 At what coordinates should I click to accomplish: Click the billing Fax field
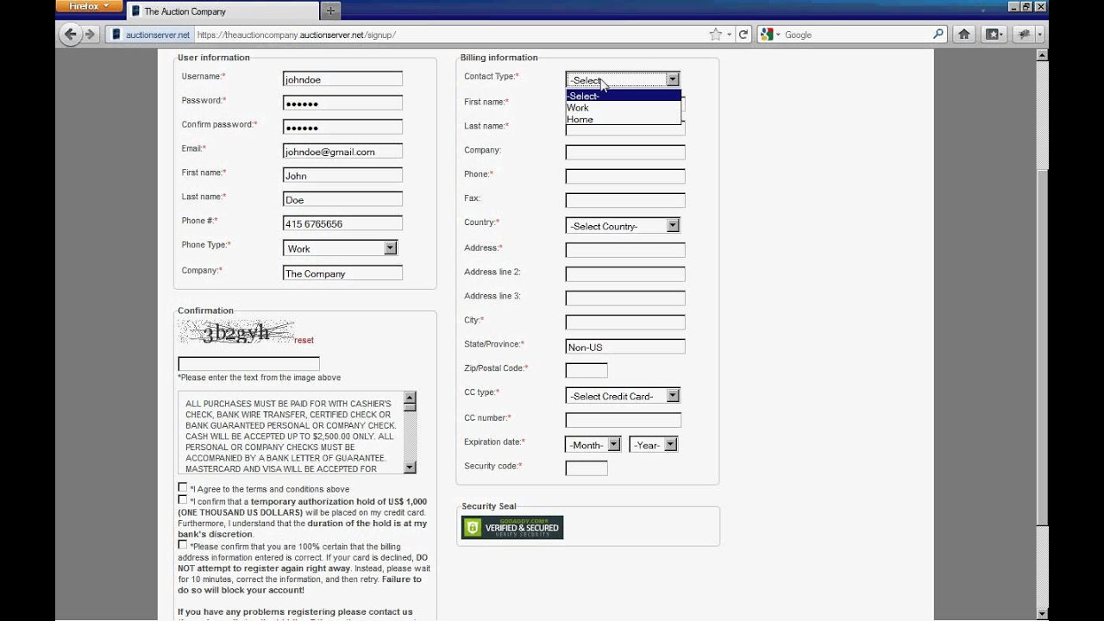[x=625, y=200]
